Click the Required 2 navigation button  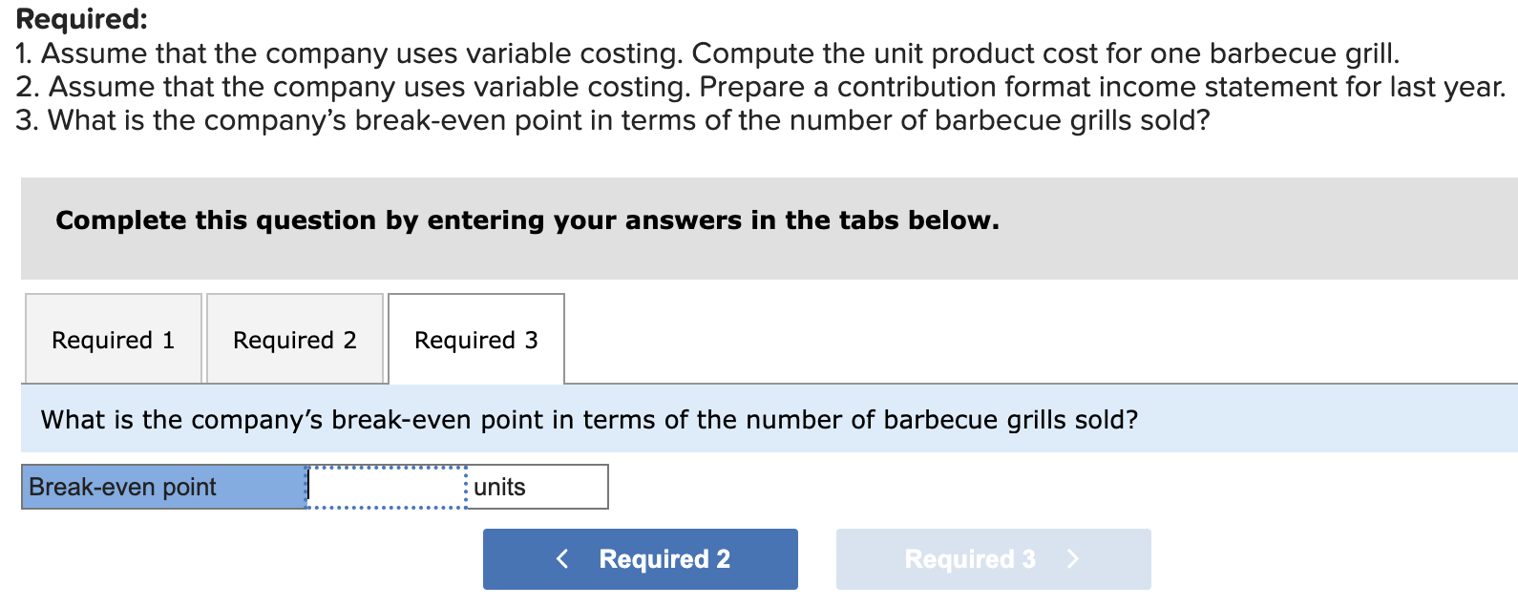click(x=640, y=558)
